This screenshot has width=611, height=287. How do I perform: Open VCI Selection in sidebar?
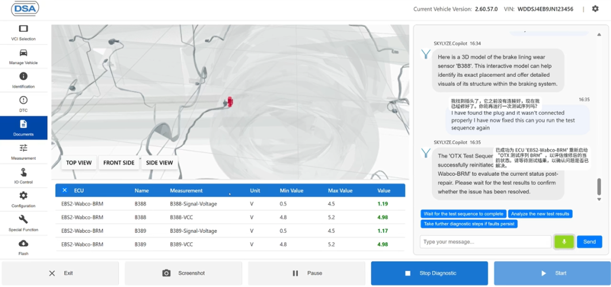(x=23, y=33)
